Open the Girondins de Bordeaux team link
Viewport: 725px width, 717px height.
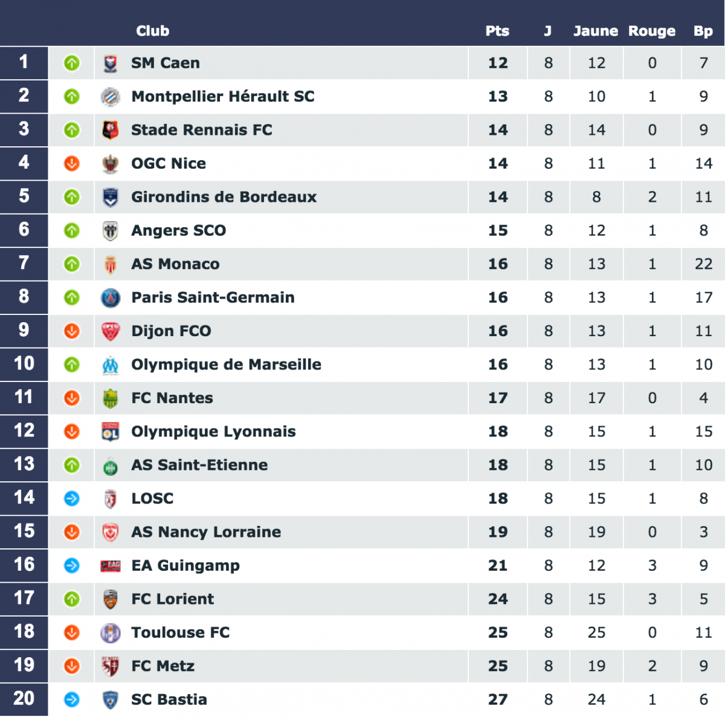224,197
